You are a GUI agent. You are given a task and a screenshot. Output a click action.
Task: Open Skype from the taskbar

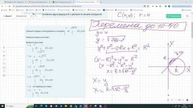pos(46,106)
